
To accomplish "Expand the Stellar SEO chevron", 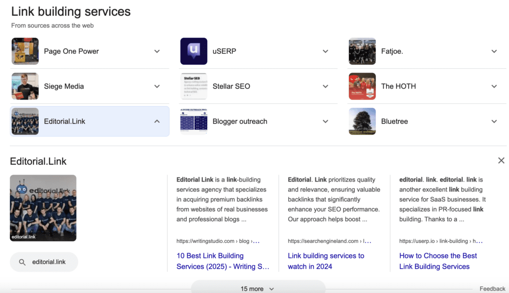I will coord(326,87).
